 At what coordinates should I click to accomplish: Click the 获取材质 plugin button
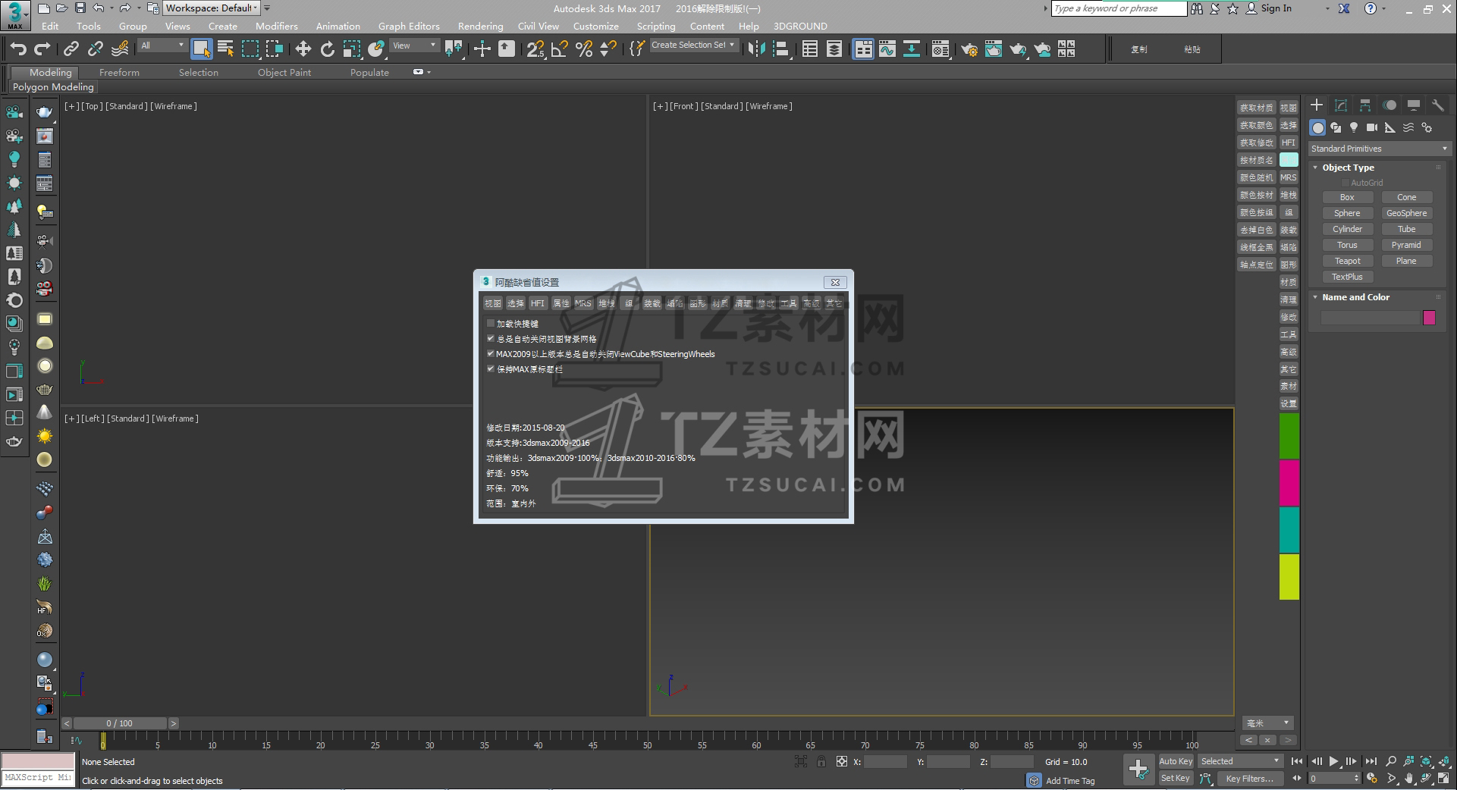click(x=1257, y=108)
